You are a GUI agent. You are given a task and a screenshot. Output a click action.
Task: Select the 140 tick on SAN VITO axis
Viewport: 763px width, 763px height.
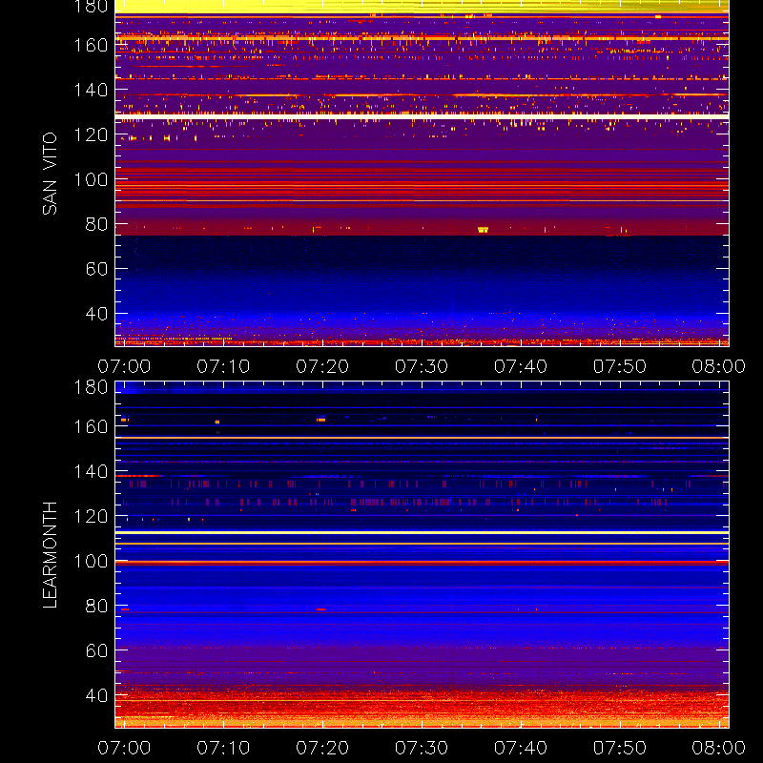[x=91, y=90]
